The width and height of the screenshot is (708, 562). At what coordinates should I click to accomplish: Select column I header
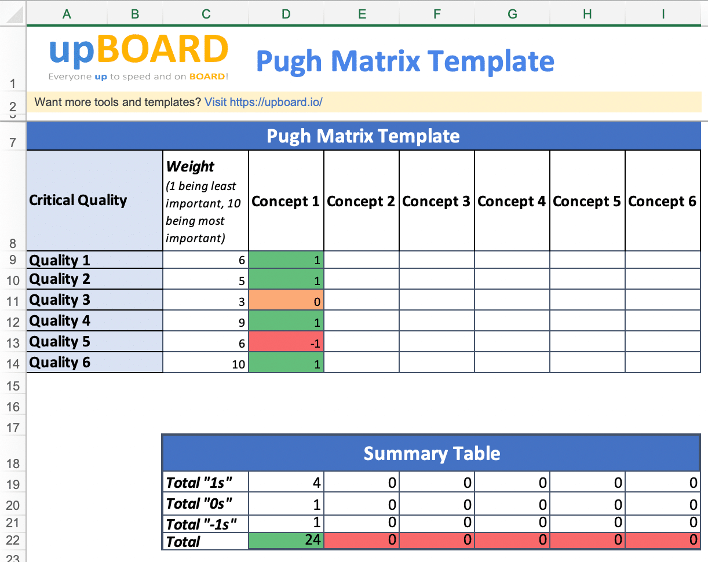(x=663, y=14)
